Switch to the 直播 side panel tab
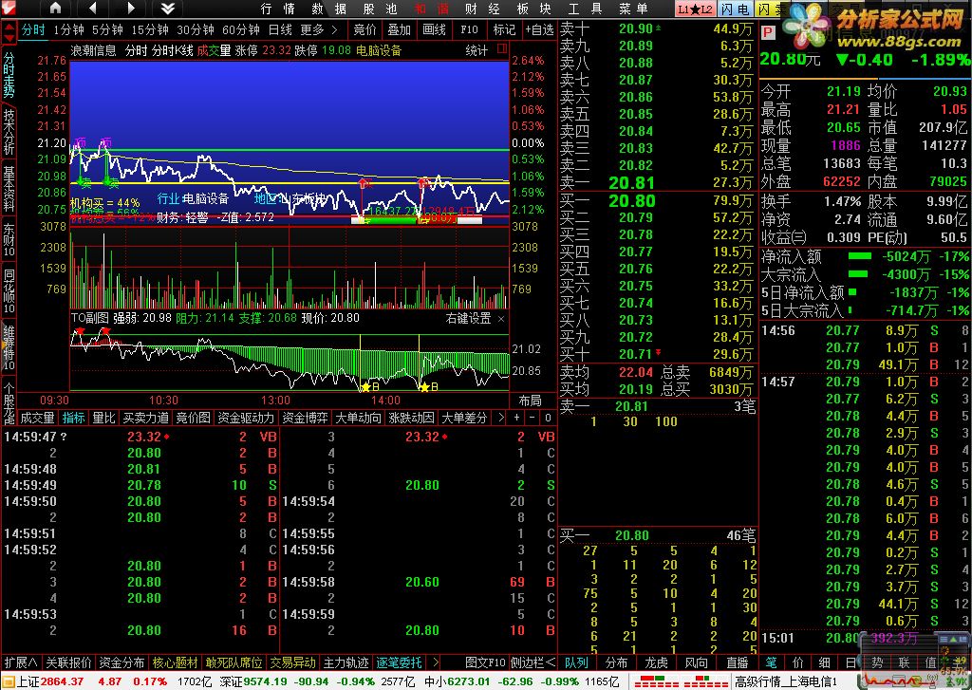Screen dimensions: 972x690 737,662
